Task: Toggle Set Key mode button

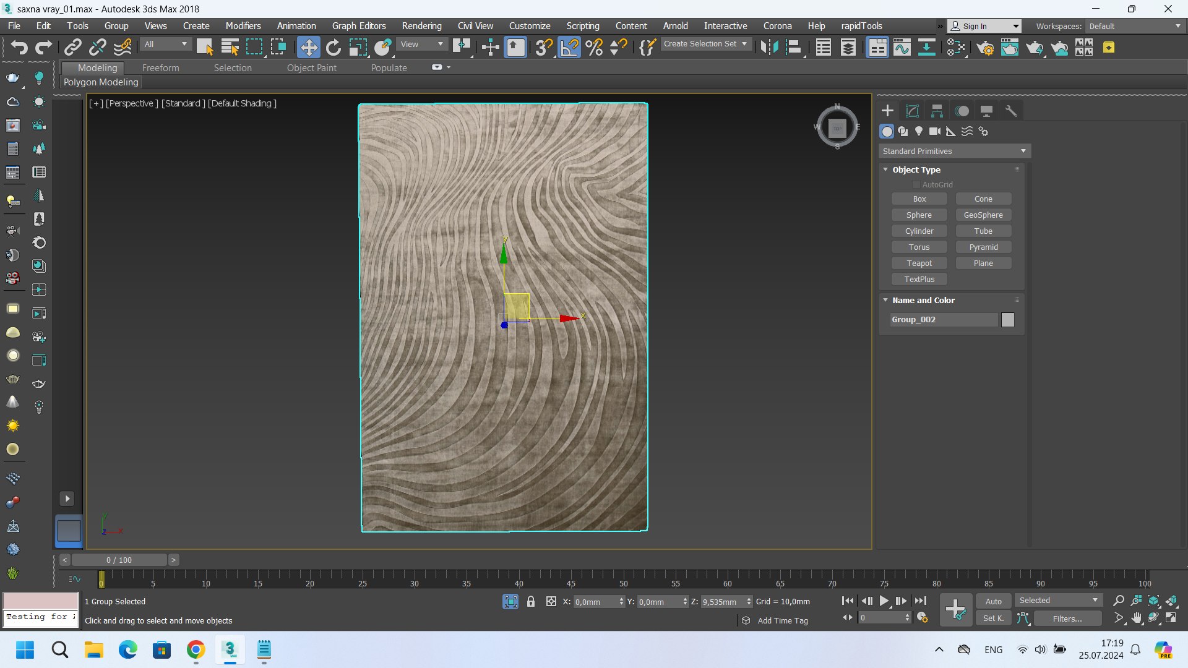Action: point(994,618)
